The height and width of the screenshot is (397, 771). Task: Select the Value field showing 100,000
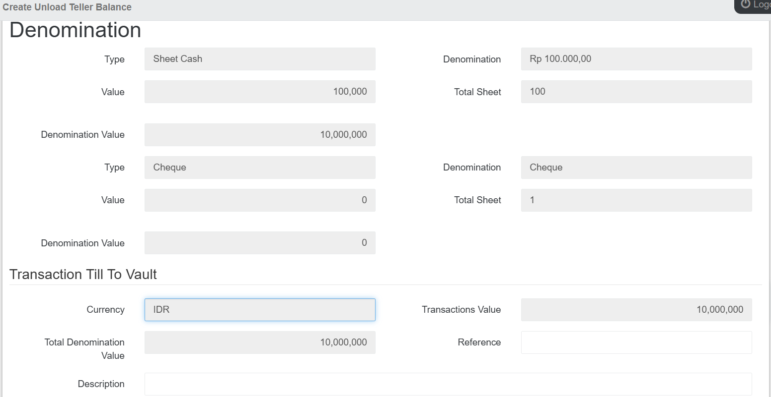pyautogui.click(x=260, y=92)
